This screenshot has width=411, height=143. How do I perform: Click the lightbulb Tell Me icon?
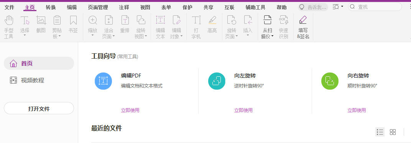click(x=302, y=7)
